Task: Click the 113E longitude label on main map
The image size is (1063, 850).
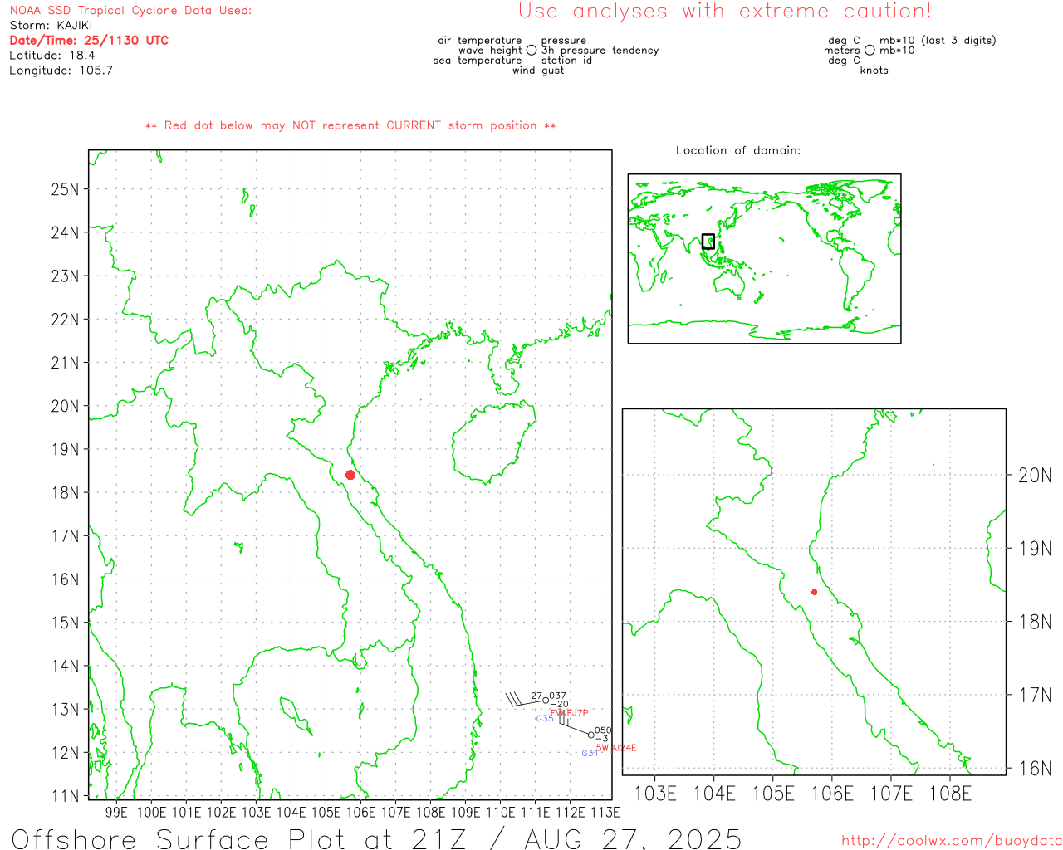Action: 605,812
